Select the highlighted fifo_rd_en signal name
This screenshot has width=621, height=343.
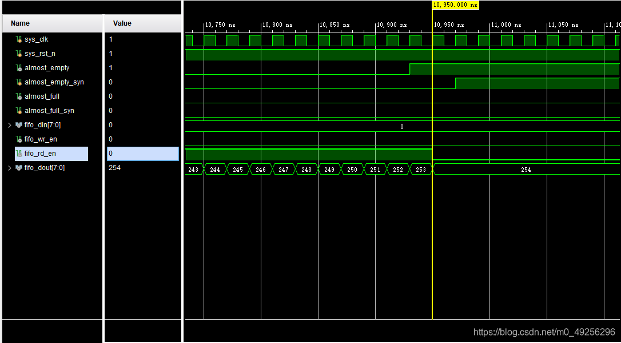click(x=40, y=154)
